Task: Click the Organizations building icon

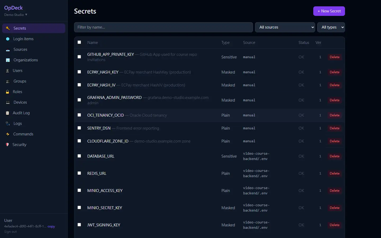Action: tap(8, 60)
